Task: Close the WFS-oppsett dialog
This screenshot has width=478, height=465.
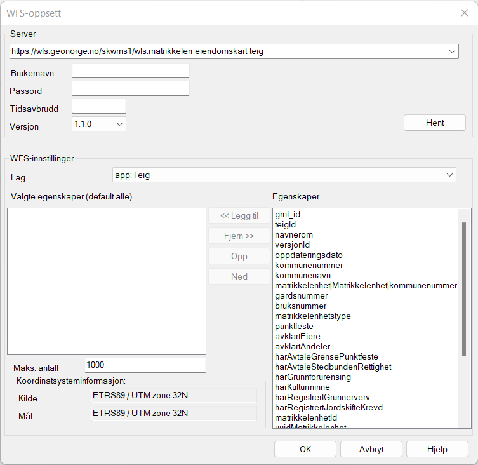Action: click(463, 13)
